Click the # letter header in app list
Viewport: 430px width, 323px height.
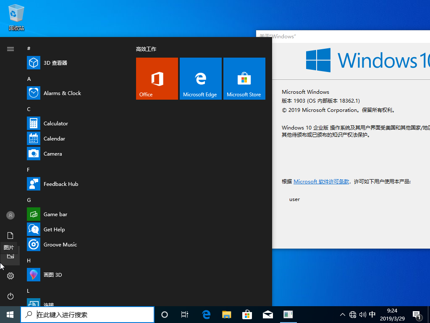point(29,49)
